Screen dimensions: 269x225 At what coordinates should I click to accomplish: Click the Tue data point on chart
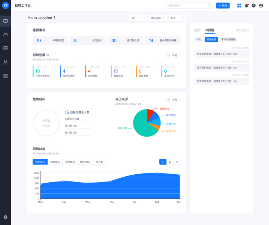pyautogui.click(x=64, y=181)
